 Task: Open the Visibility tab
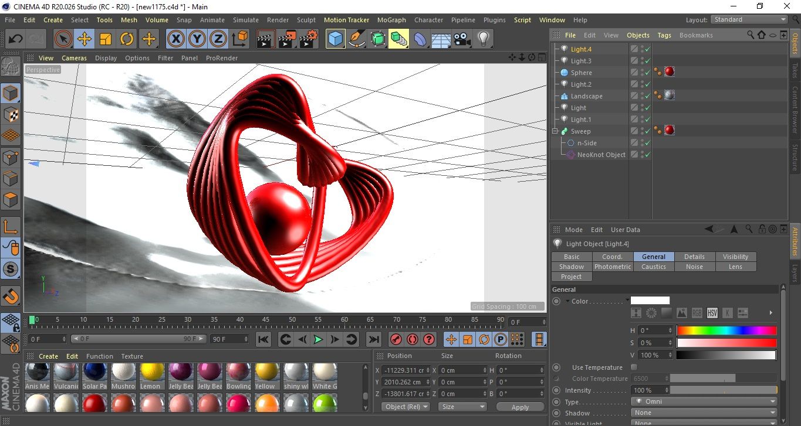736,257
